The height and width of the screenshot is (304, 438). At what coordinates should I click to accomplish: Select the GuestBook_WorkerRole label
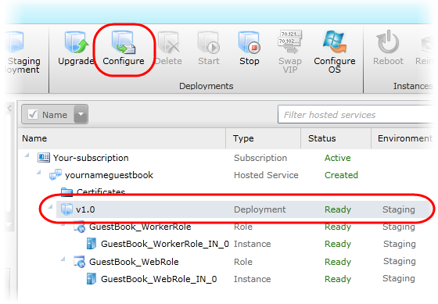[x=140, y=227]
